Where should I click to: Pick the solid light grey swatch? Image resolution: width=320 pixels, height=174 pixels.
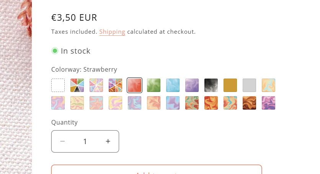pos(250,85)
